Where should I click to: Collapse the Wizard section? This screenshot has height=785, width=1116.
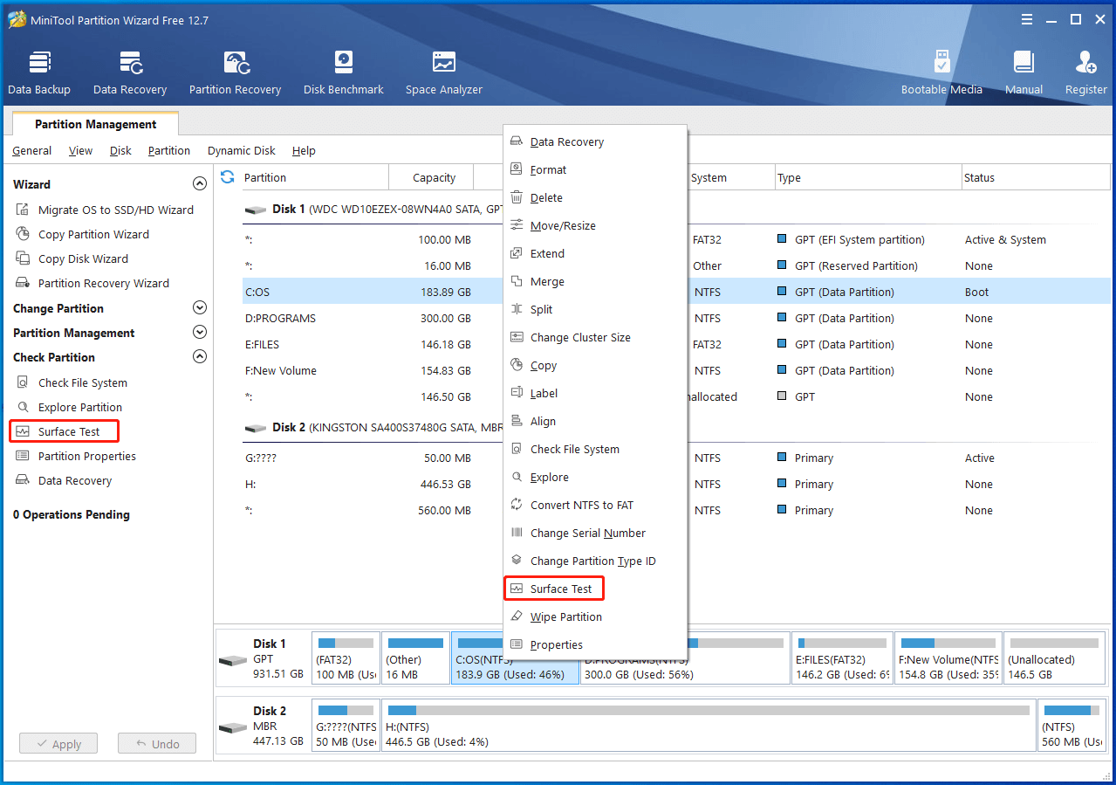coord(200,184)
